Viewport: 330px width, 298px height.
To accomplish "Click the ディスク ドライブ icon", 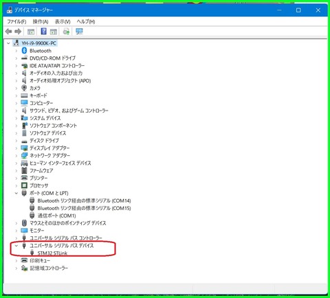I will tap(24, 141).
